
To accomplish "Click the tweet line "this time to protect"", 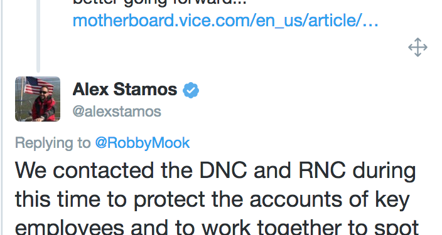I will click(212, 199).
